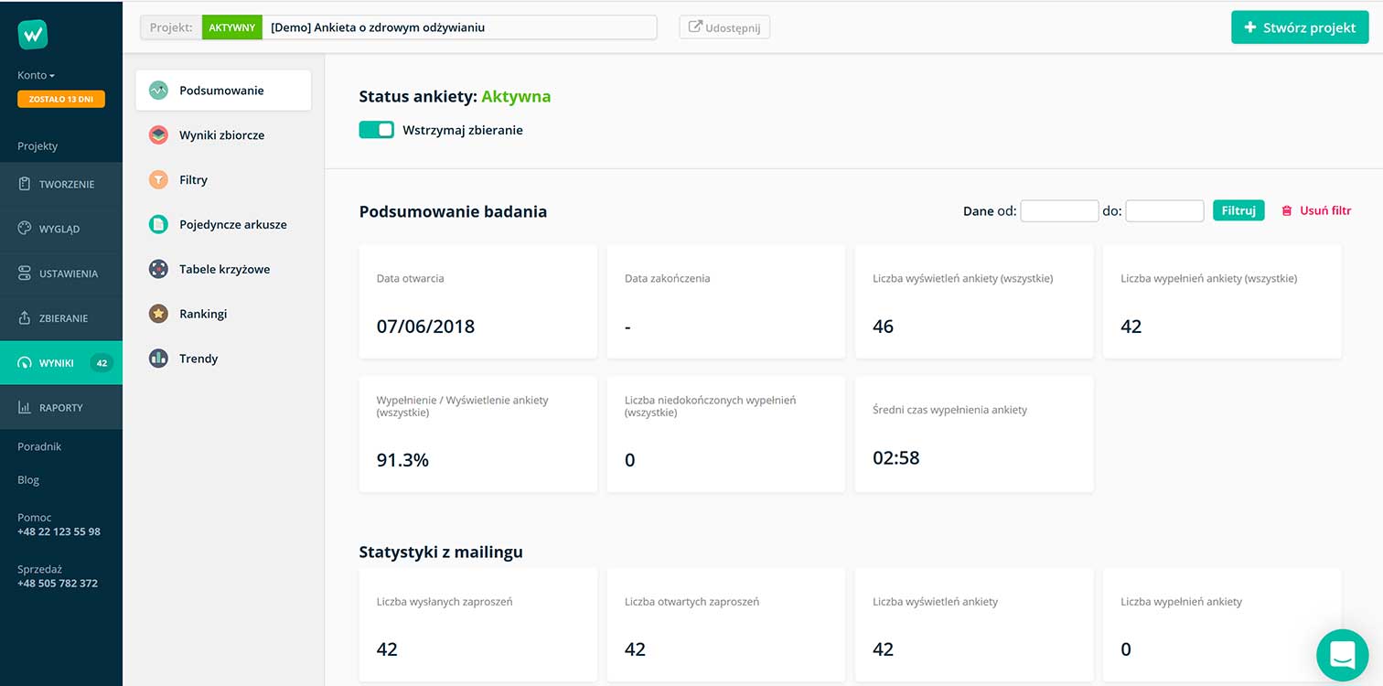Click the Filtruj button
Screen dimensions: 1383x686
pyautogui.click(x=1238, y=210)
